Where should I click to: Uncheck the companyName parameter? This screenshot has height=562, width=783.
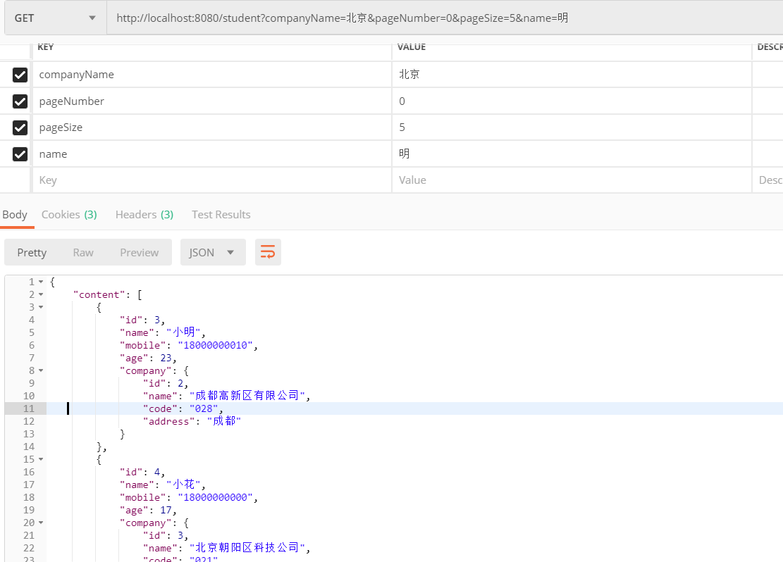coord(20,75)
